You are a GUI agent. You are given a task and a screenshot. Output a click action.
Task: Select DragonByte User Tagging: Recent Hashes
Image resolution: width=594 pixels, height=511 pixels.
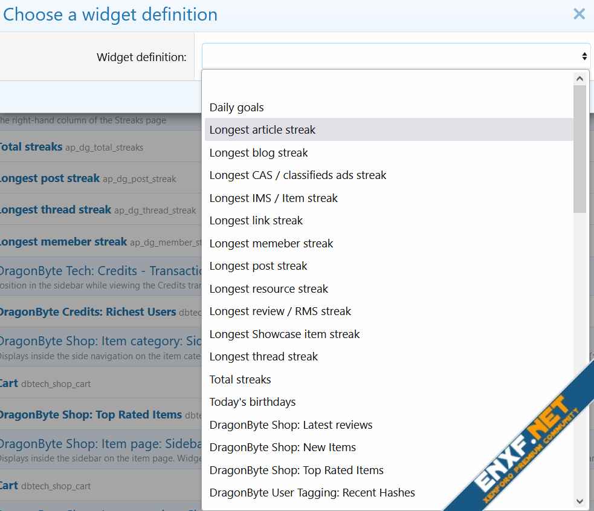312,493
